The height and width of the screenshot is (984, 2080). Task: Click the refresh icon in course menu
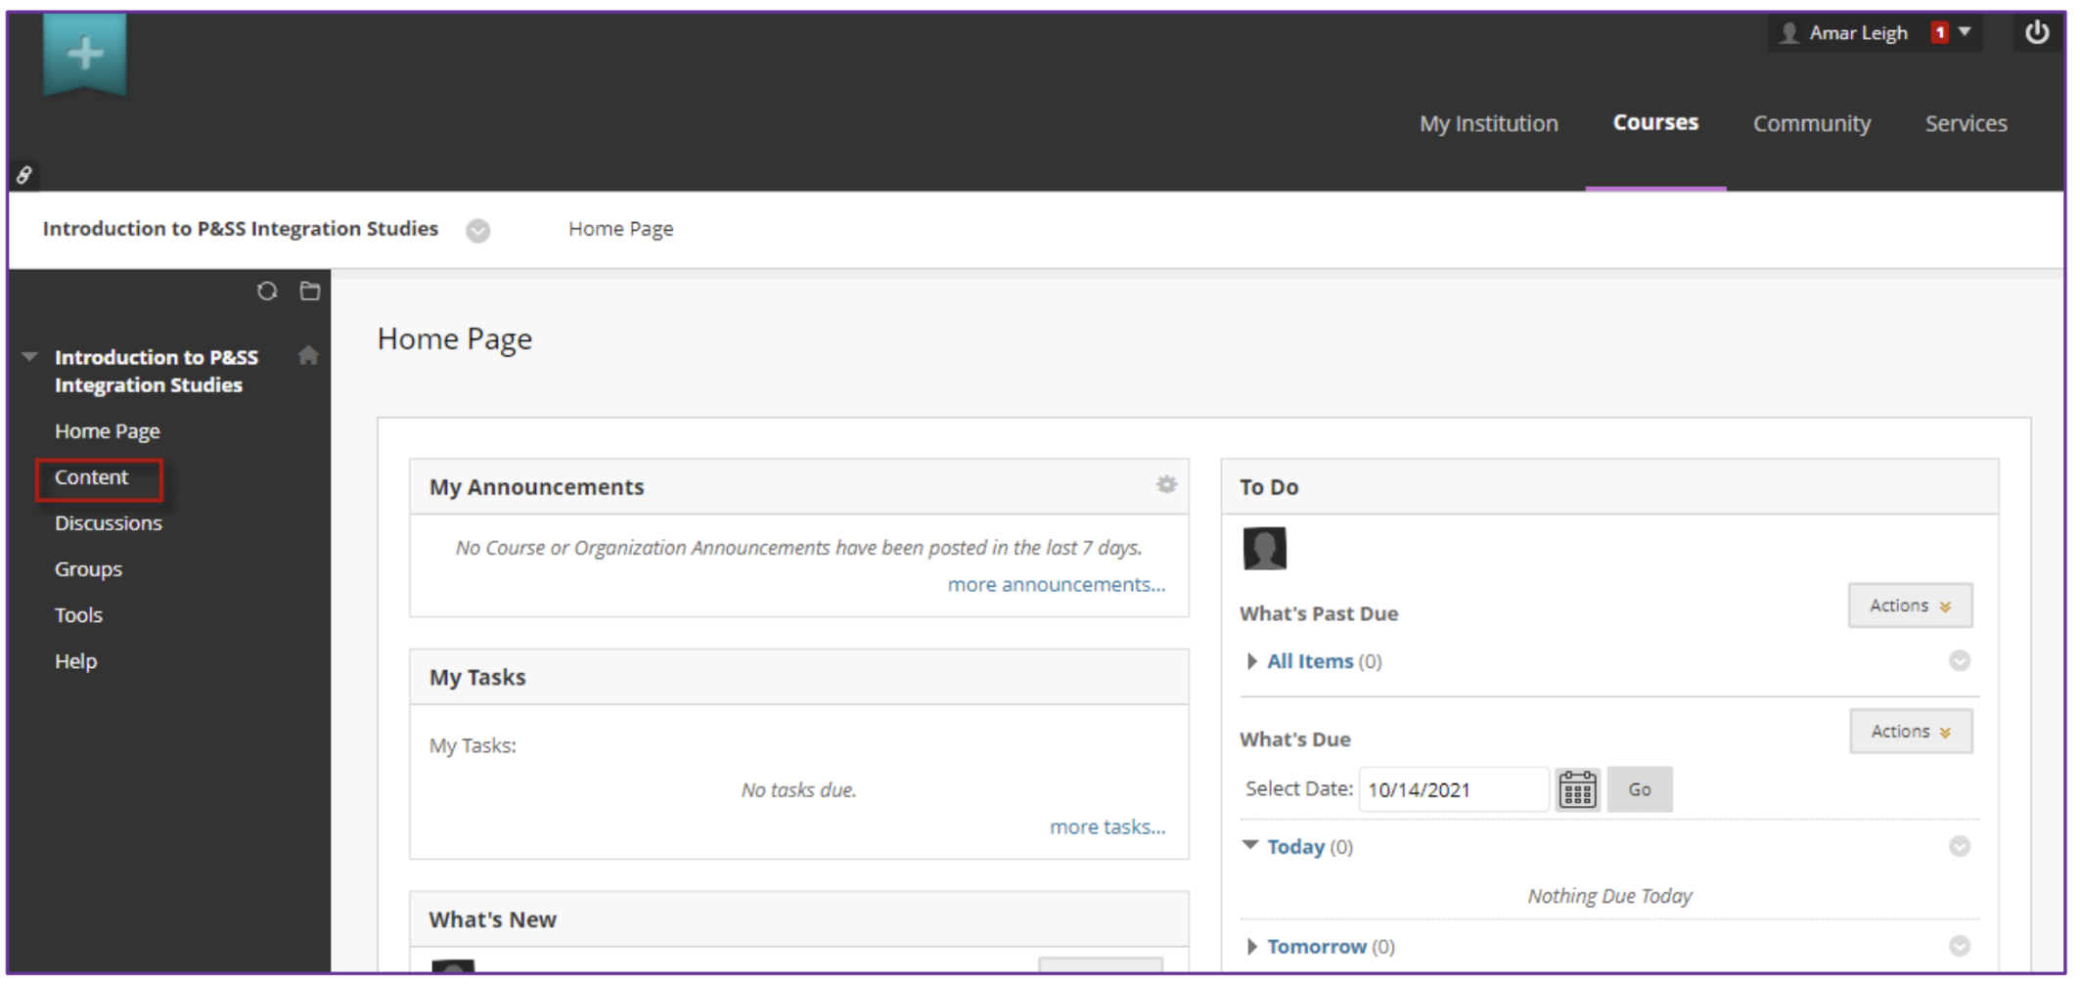pos(267,291)
